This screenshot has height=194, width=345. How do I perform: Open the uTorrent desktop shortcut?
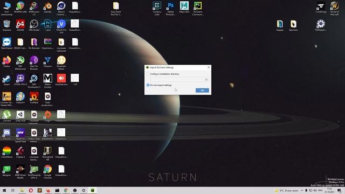6,116
